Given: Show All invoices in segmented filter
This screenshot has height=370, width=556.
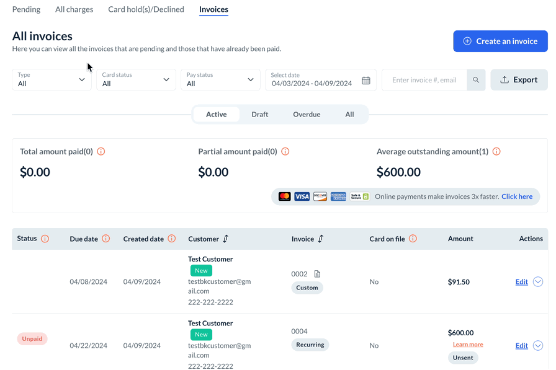Looking at the screenshot, I should tap(349, 114).
